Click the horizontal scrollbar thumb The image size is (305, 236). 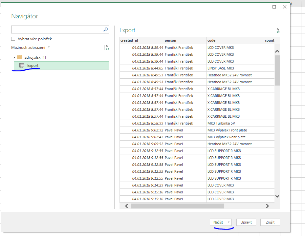[x=177, y=206]
